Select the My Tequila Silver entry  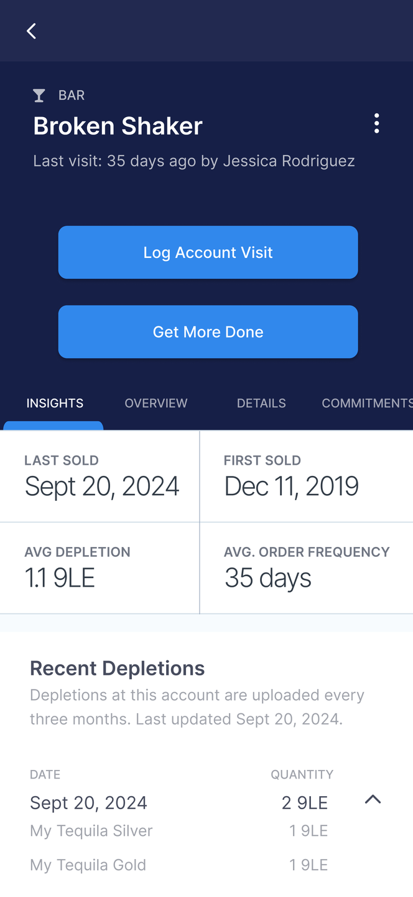[x=91, y=831]
